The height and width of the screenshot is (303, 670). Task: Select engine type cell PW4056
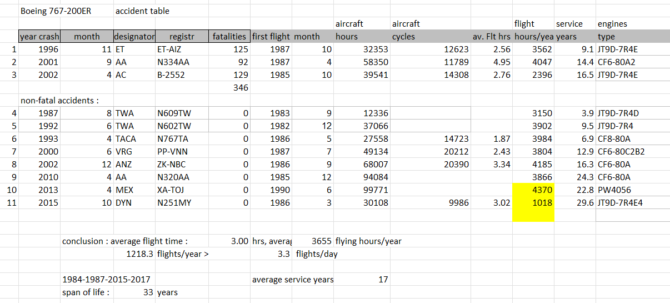click(x=632, y=190)
